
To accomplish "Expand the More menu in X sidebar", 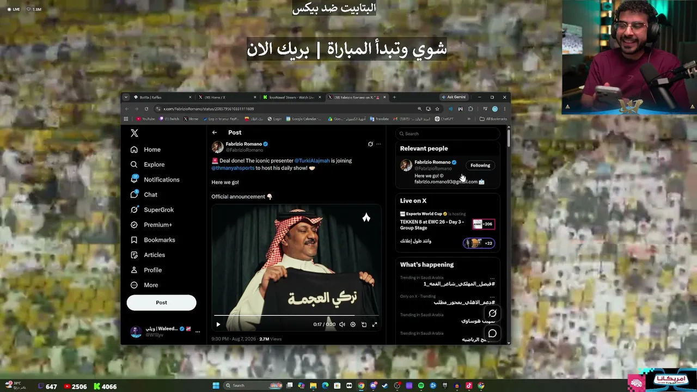I will [x=145, y=285].
